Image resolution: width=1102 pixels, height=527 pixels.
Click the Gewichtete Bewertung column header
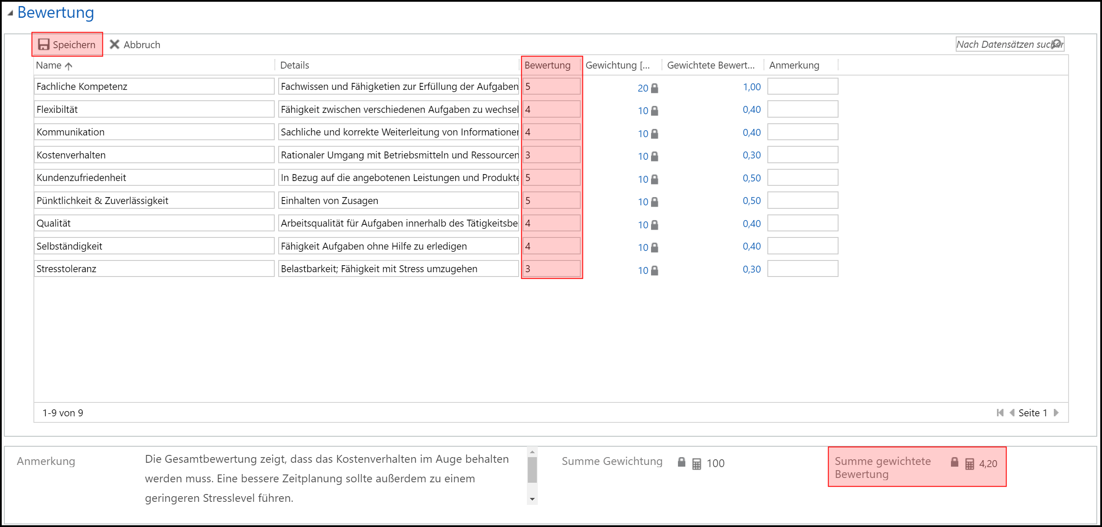pos(711,65)
